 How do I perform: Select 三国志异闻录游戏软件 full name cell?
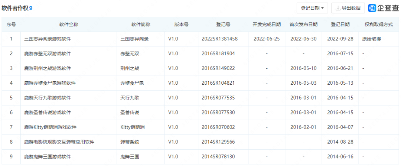point(48,39)
